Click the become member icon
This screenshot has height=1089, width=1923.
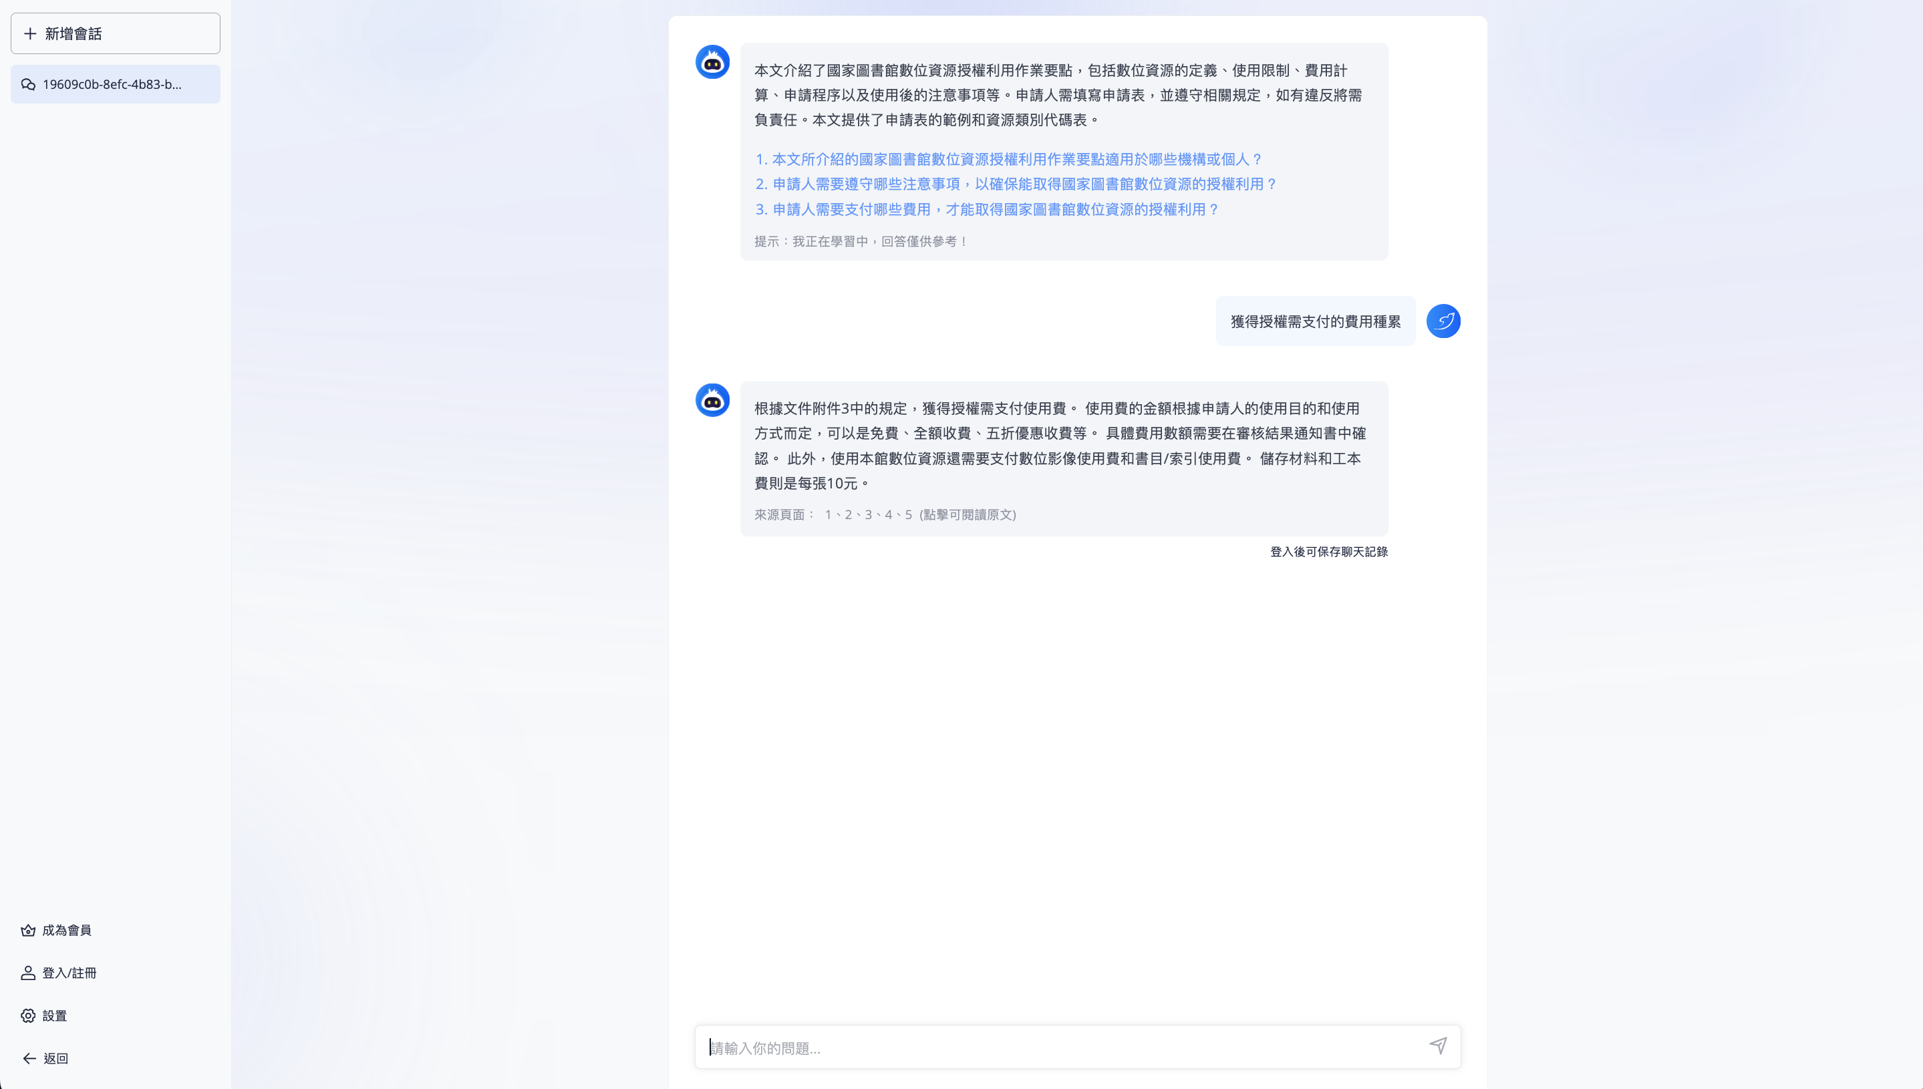click(28, 931)
